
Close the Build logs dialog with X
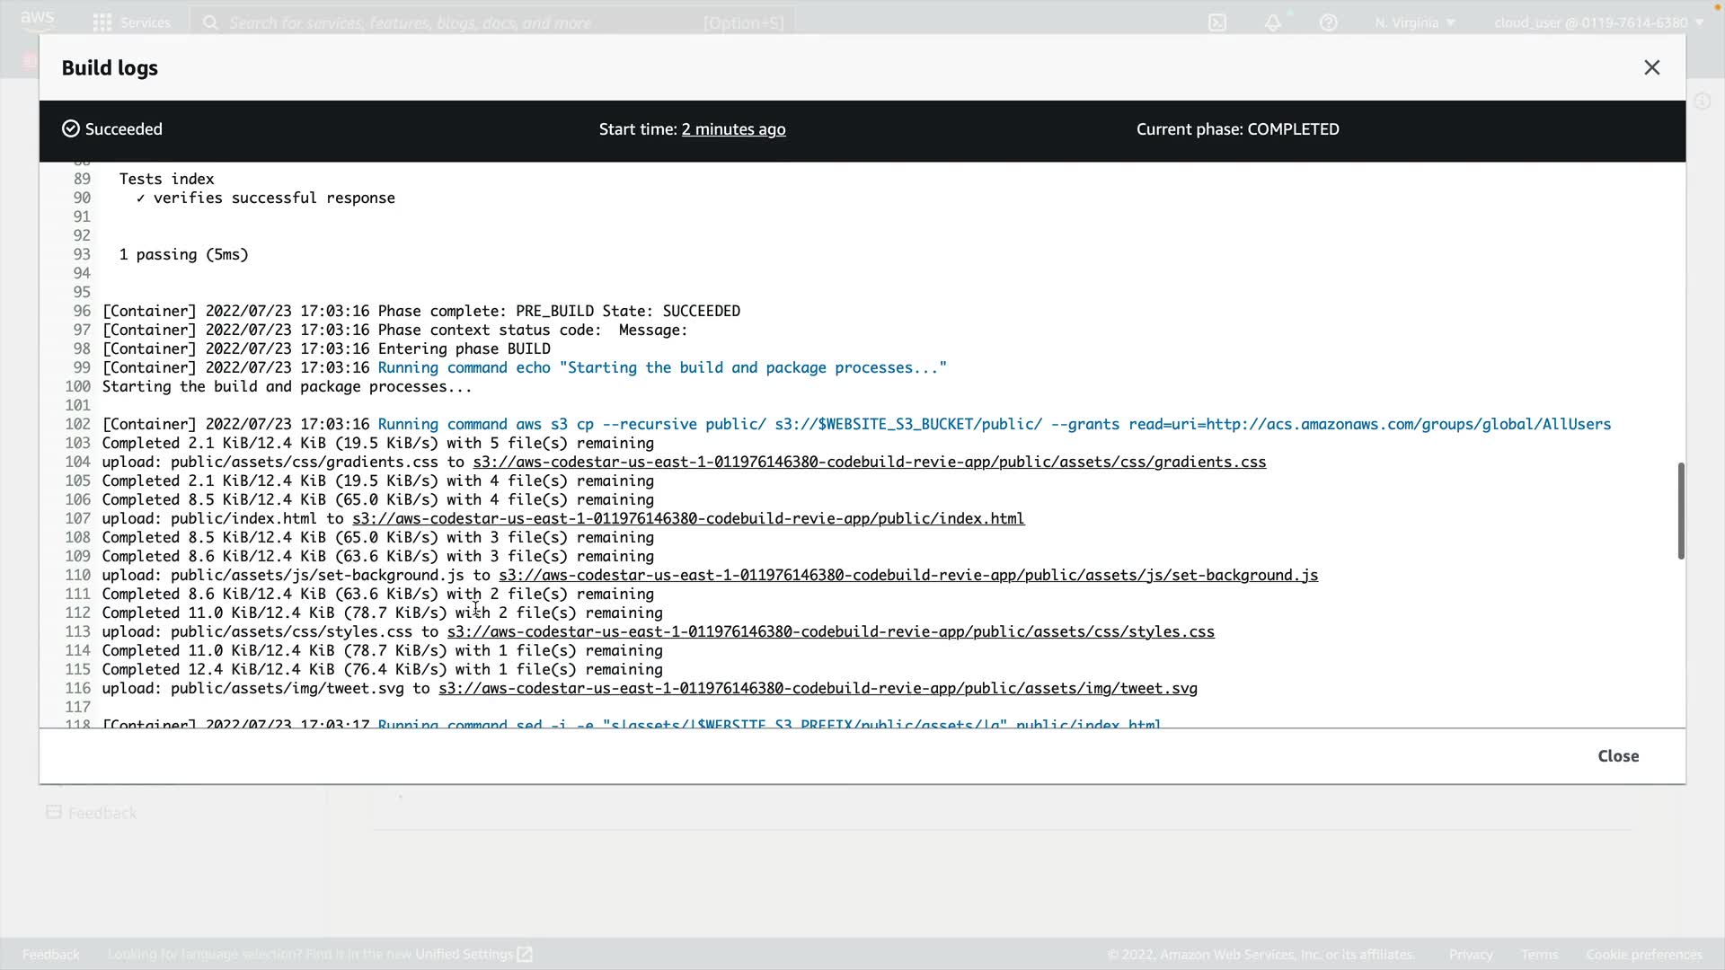(x=1651, y=67)
